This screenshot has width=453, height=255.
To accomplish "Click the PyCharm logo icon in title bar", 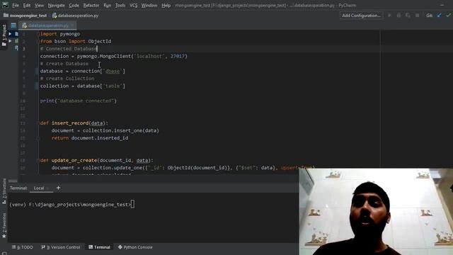I will tap(5, 5).
